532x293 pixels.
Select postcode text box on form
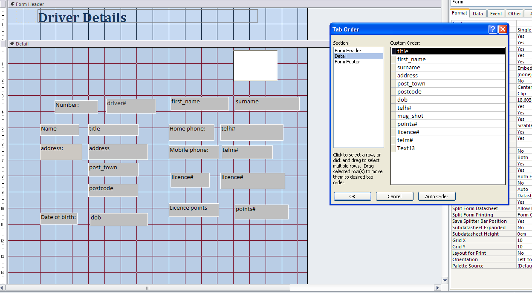113,190
